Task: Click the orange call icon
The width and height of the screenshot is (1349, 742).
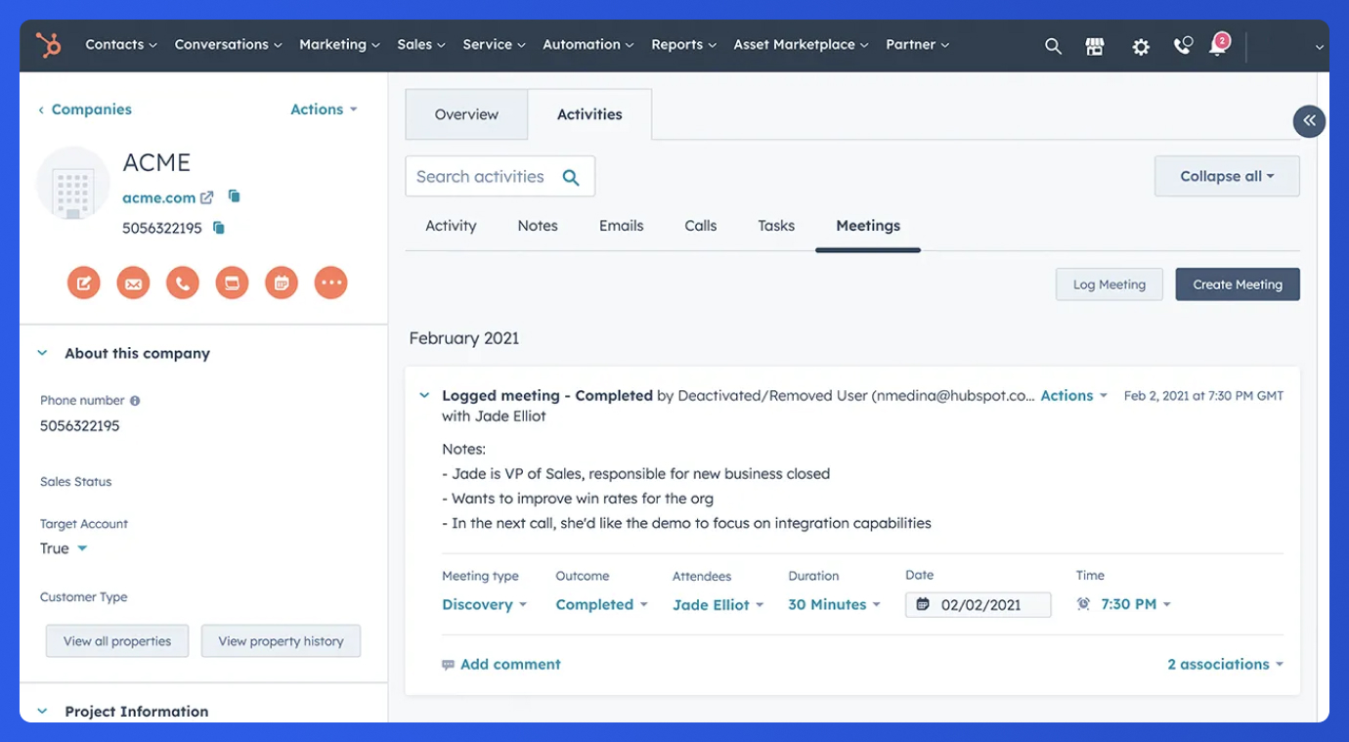Action: (x=183, y=284)
